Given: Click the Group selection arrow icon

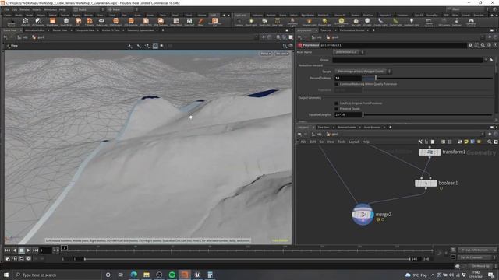Looking at the screenshot, I should point(492,60).
